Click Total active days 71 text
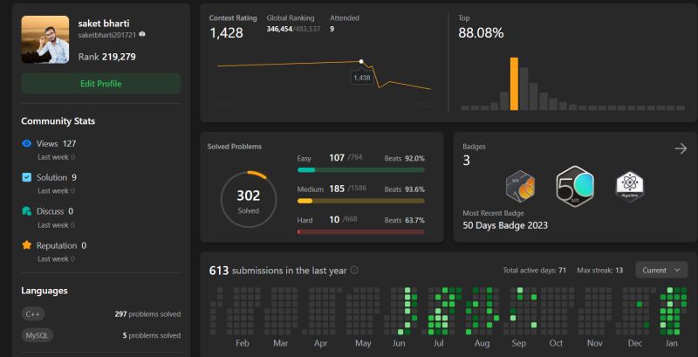 coord(534,271)
